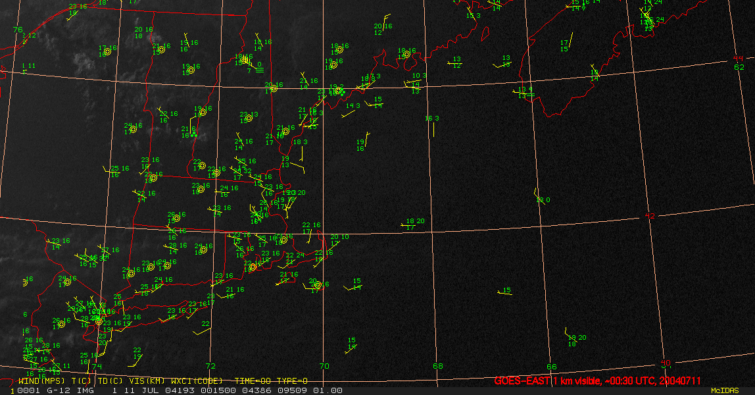Click the 0001 value in status line
Screen dimensions: 755x395
(x=28, y=390)
